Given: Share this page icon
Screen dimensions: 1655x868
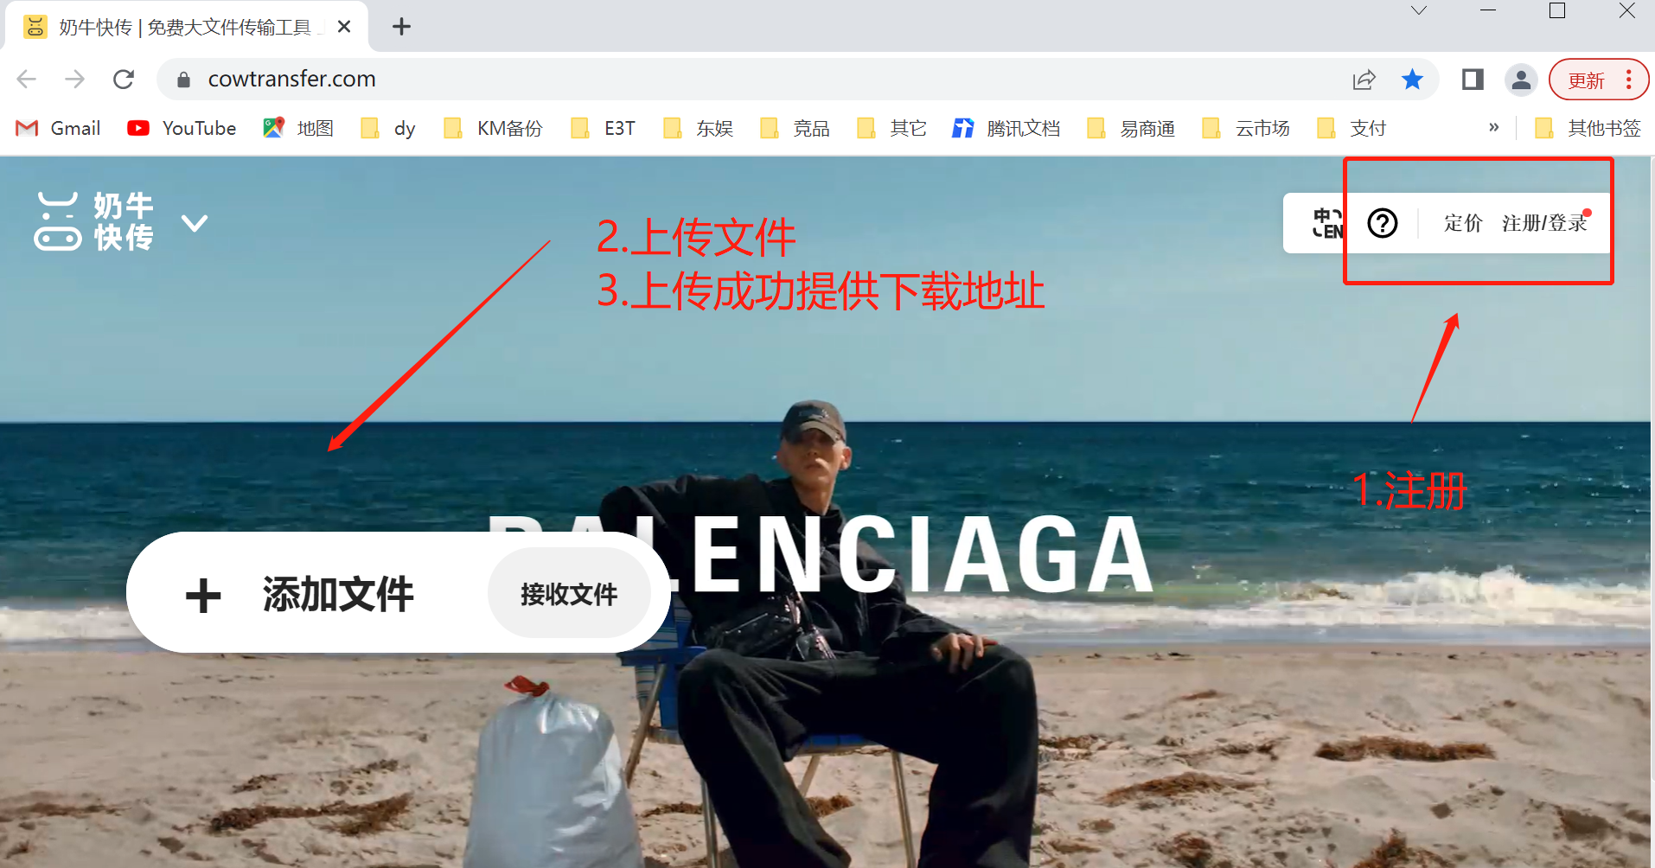Looking at the screenshot, I should pos(1364,80).
